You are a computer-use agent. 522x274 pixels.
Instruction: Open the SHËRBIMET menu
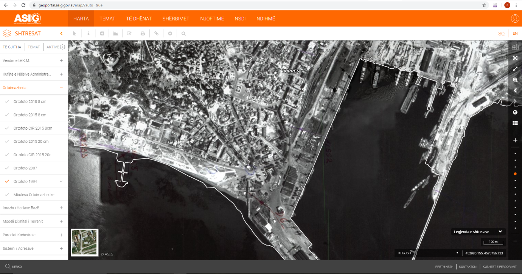pos(176,19)
